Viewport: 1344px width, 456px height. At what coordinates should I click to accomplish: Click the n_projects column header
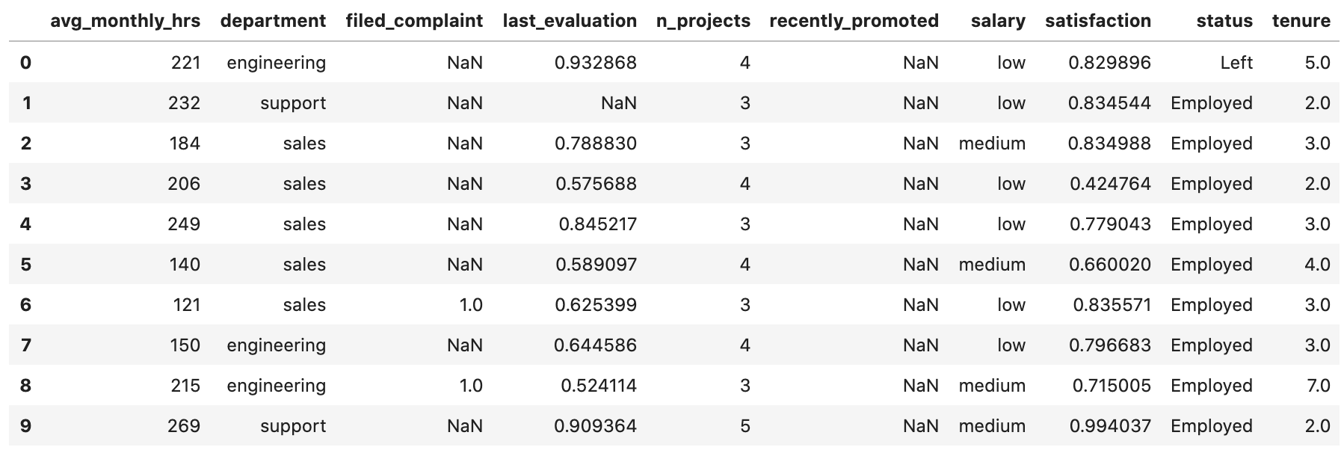tap(703, 21)
